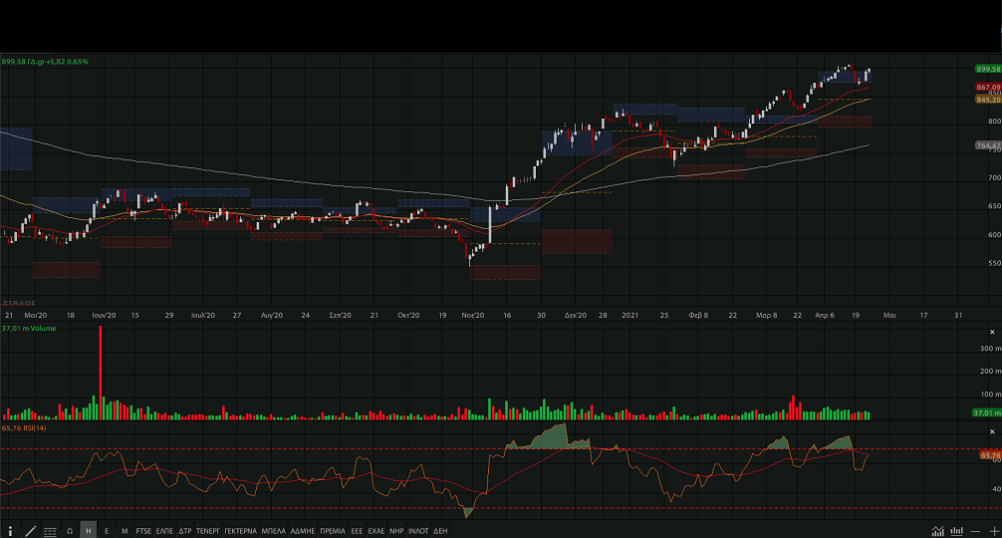
Task: Load the ΜΠΕΛΑ symbol chart
Action: pos(274,531)
